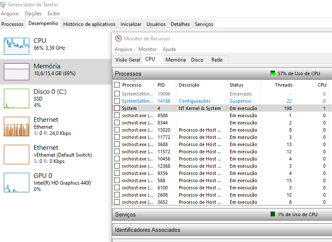The height and width of the screenshot is (242, 332).
Task: Check the box for svchost.exe PID 3688
Action: pyautogui.click(x=117, y=144)
